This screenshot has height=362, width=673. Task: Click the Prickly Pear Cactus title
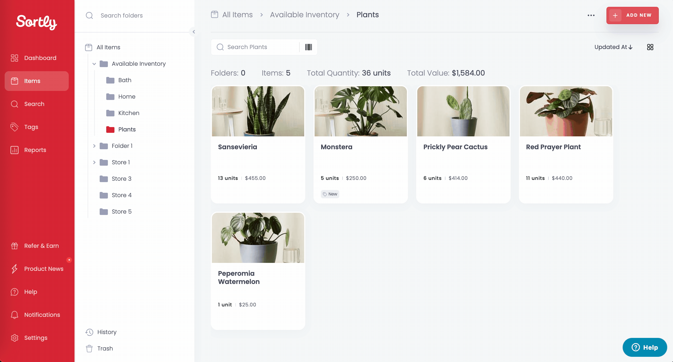point(455,147)
